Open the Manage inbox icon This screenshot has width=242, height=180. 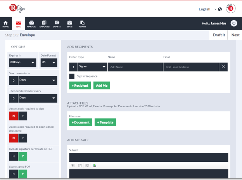point(31,23)
